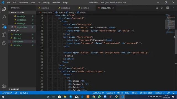Open delete.js in CRUD_JS folder
The width and height of the screenshot is (177, 99).
tap(22, 38)
